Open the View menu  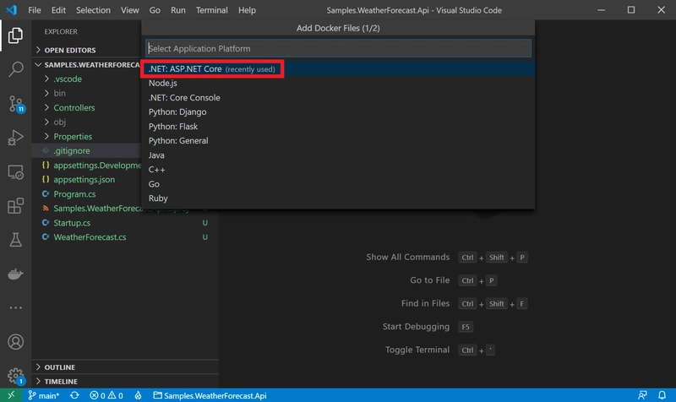(130, 10)
